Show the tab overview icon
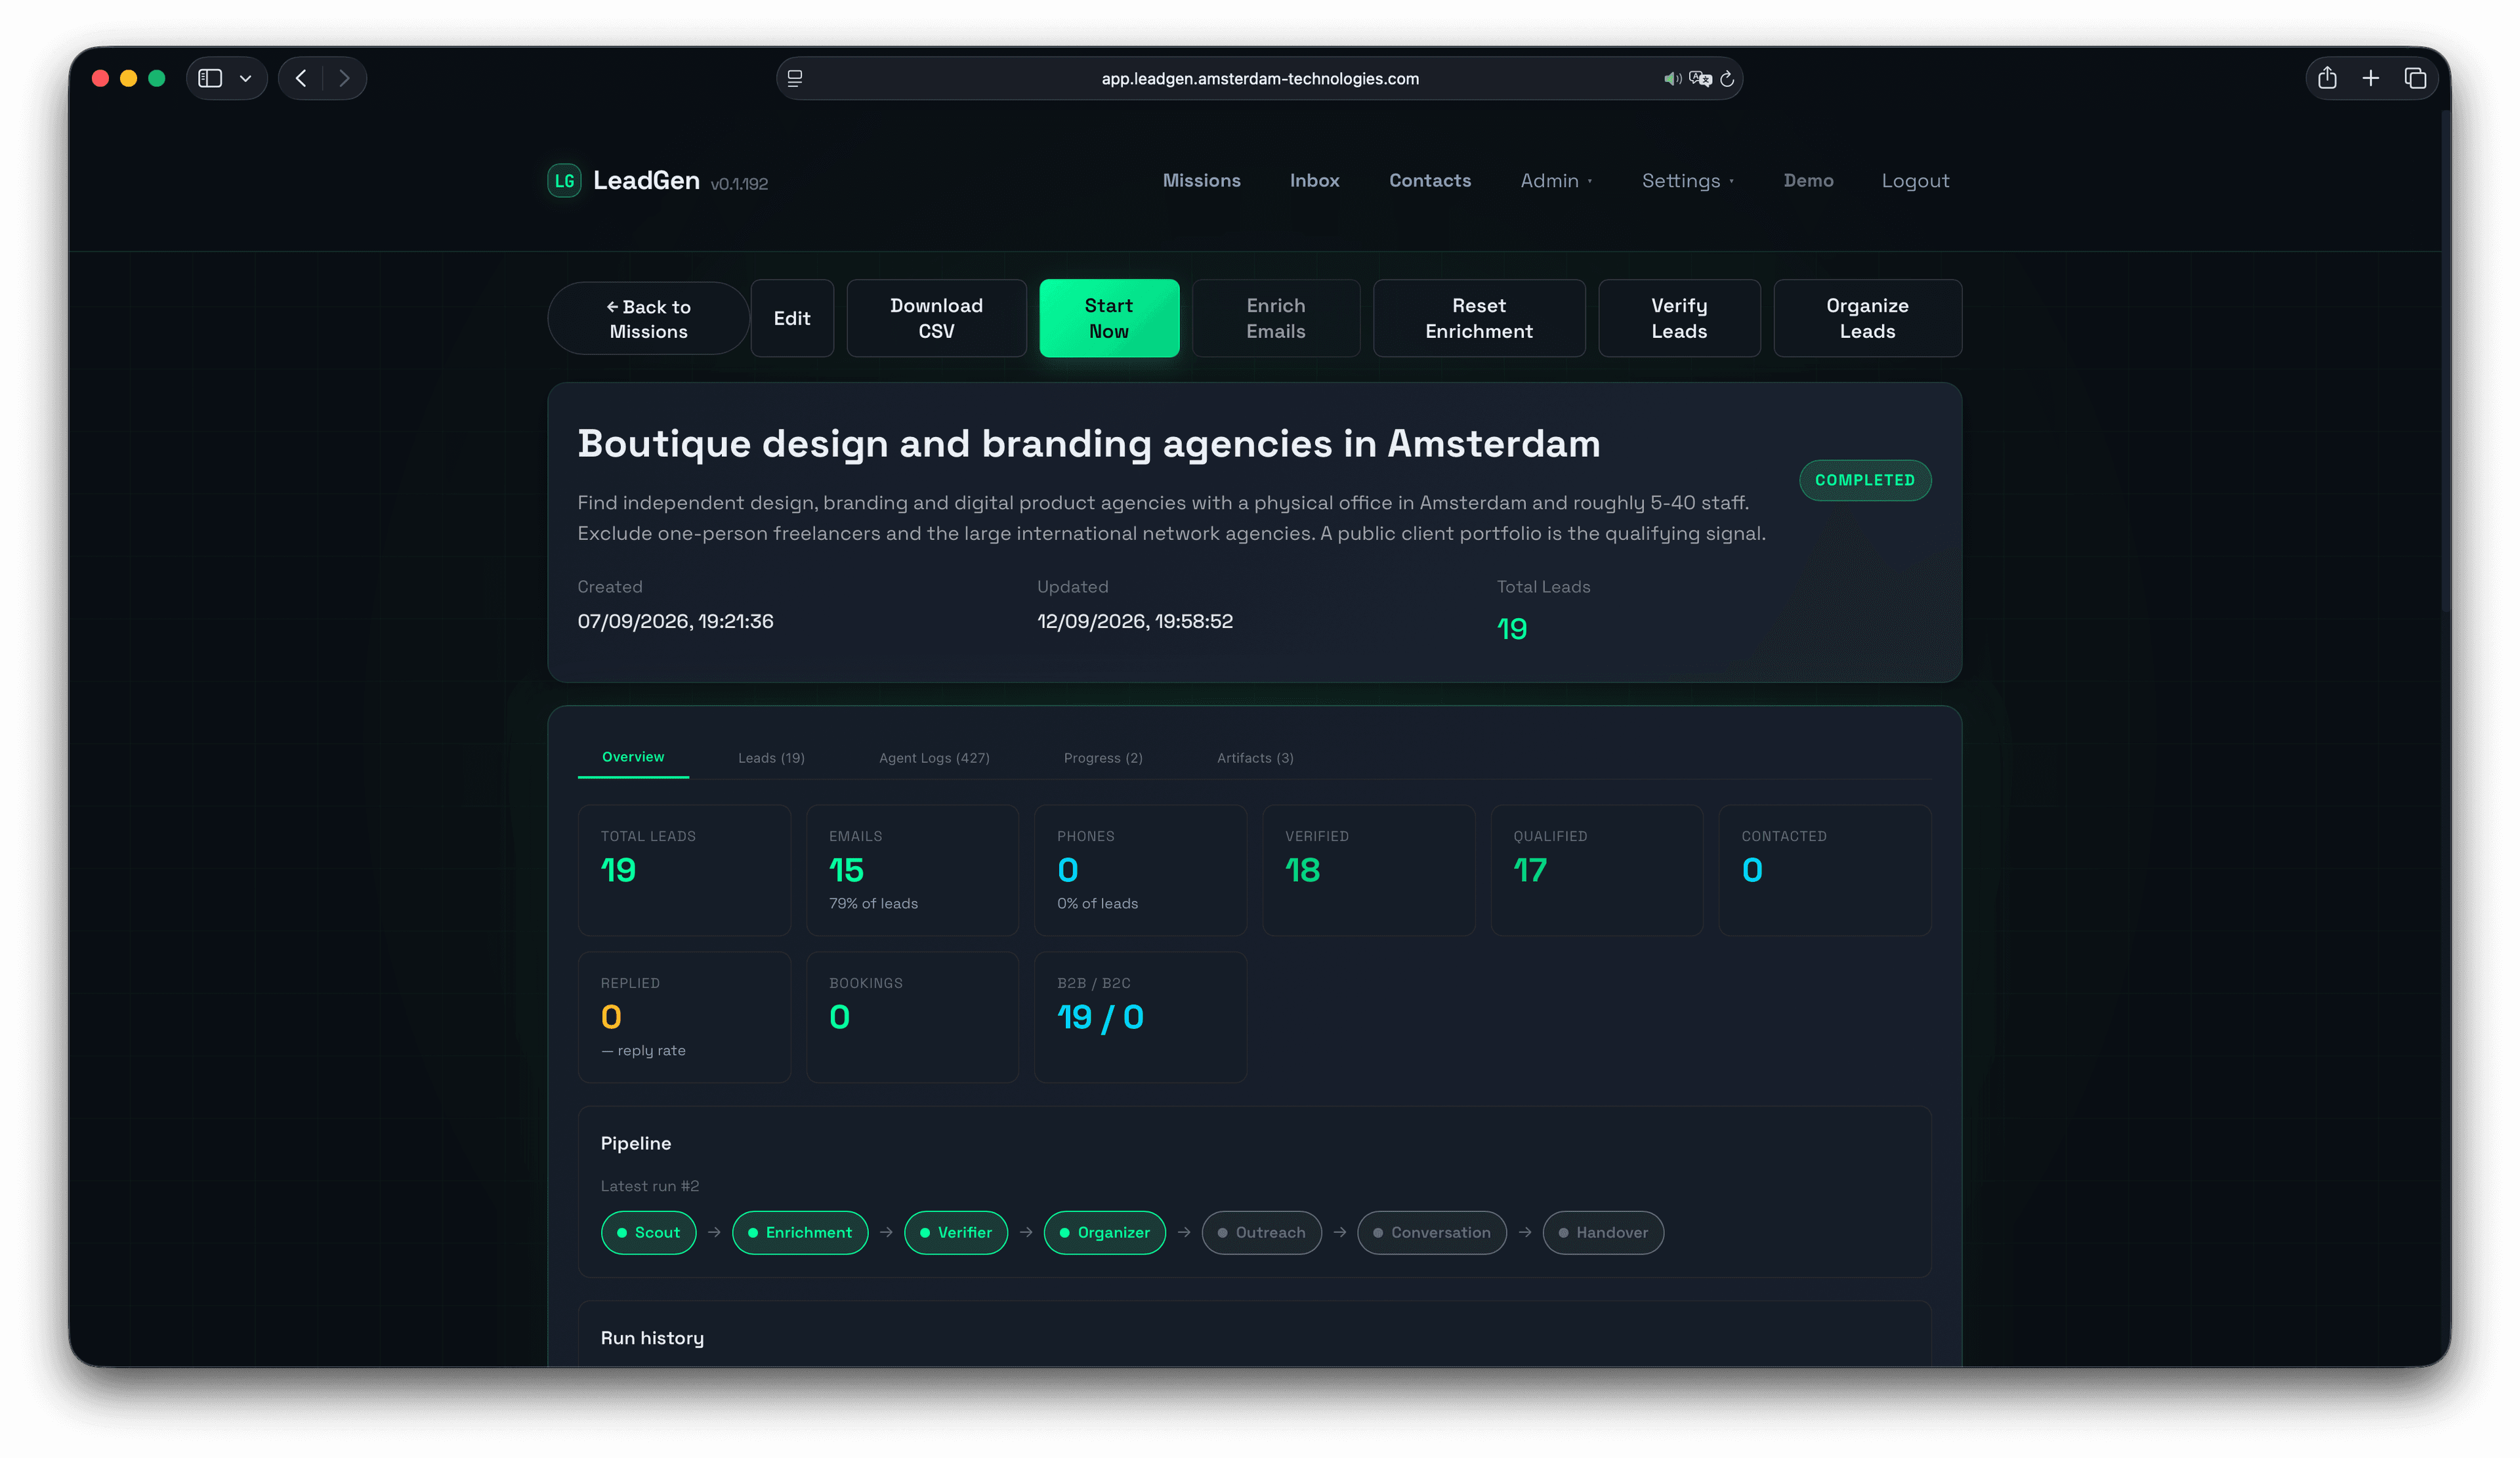Viewport: 2520px width, 1458px height. click(2415, 78)
